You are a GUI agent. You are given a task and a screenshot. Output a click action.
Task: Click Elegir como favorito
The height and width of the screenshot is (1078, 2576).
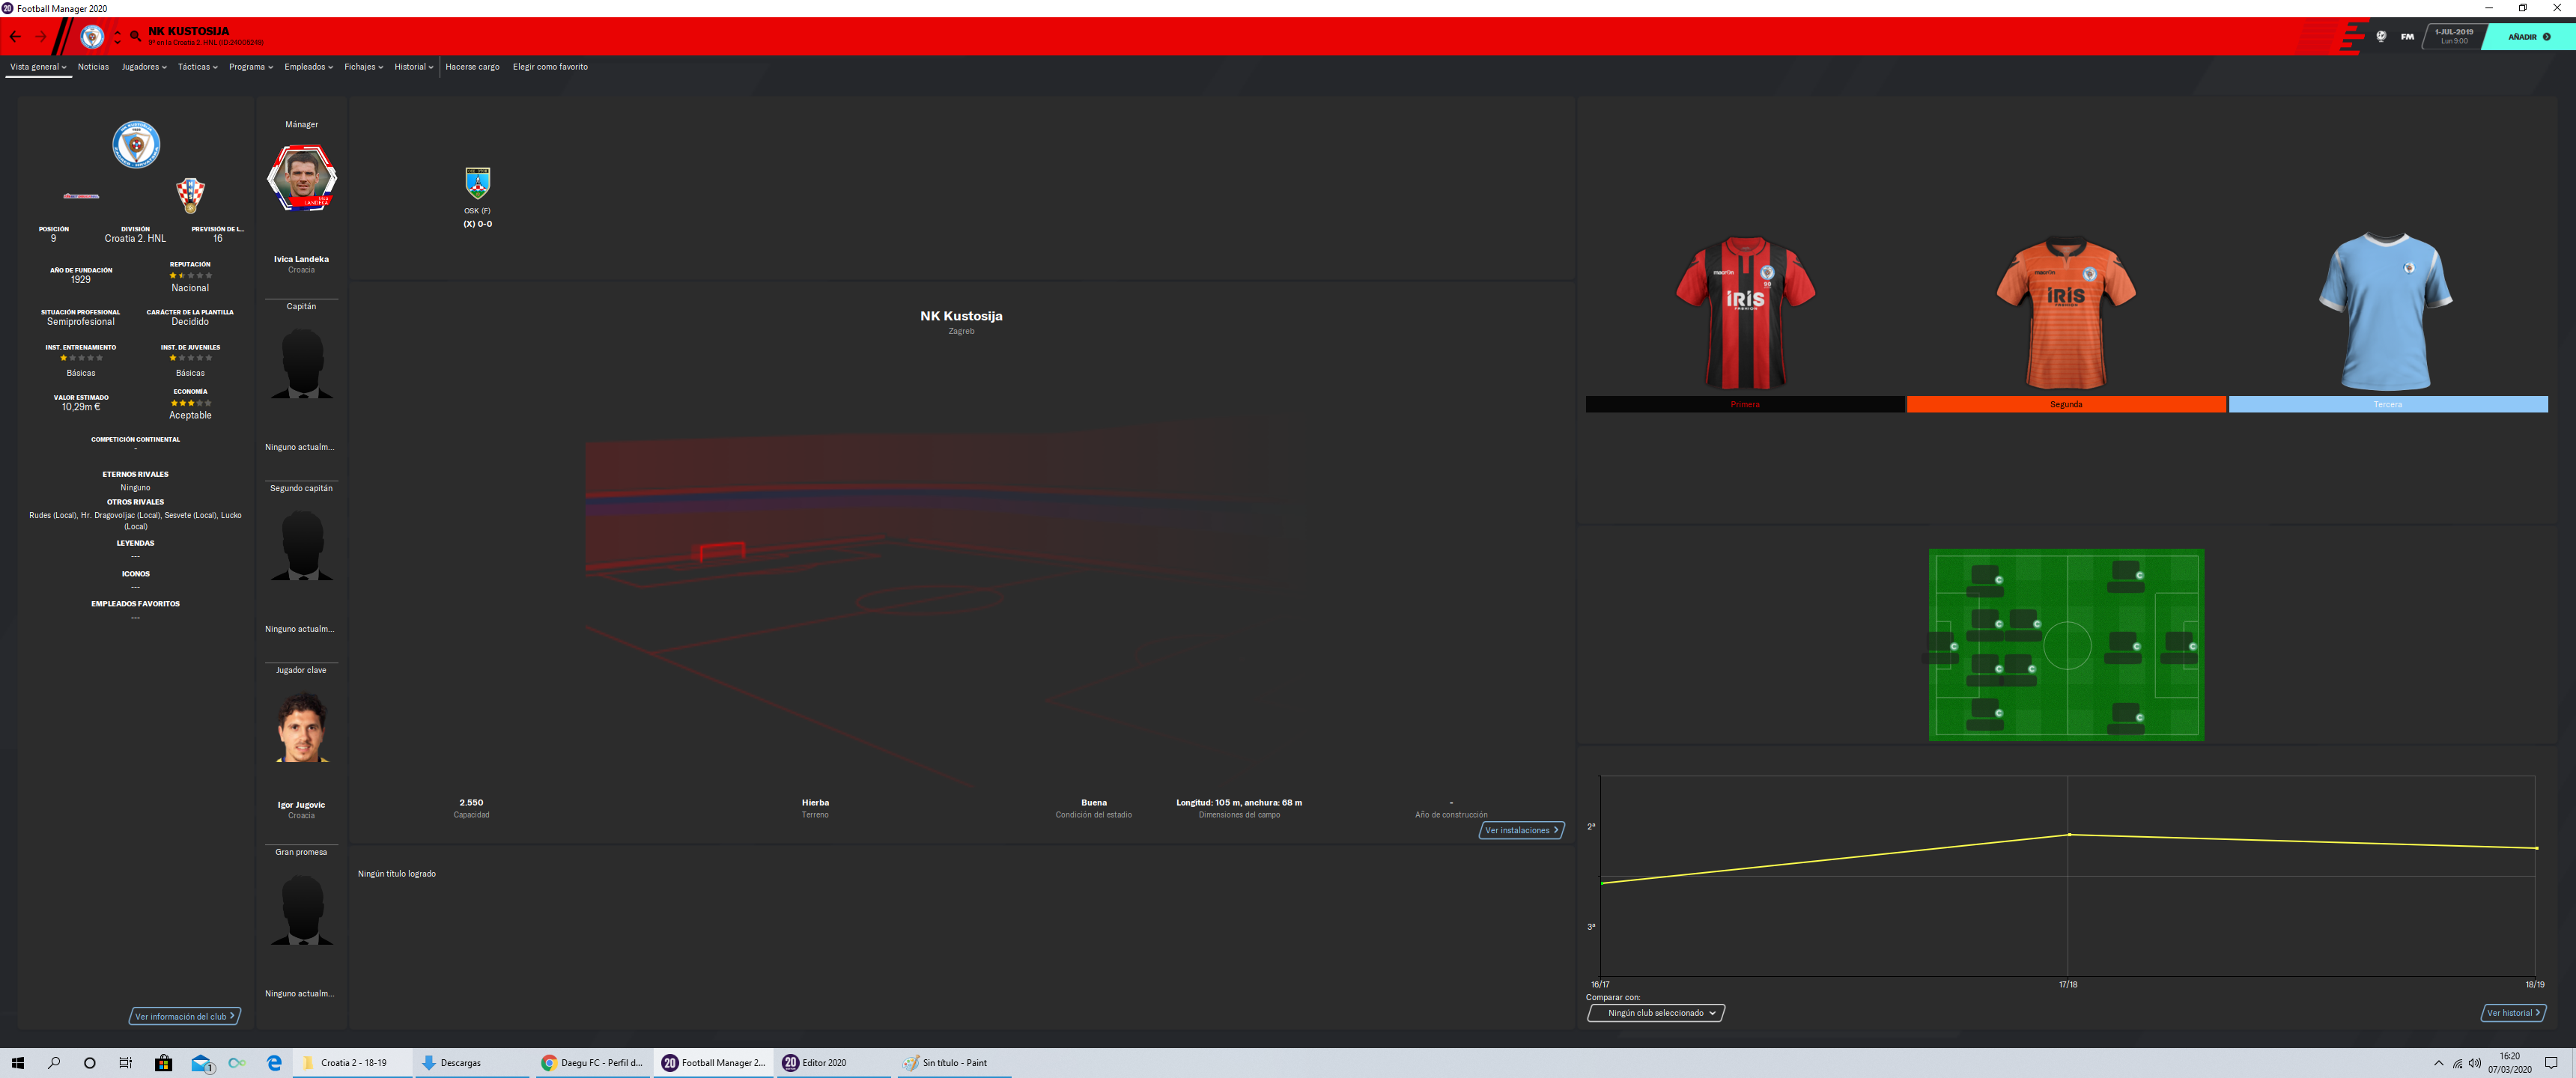click(x=550, y=67)
